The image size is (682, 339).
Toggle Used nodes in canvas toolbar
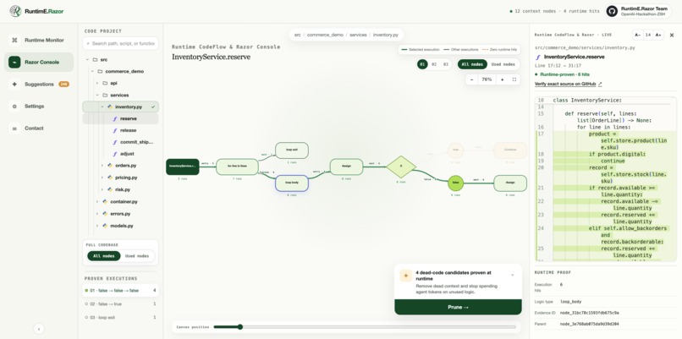click(503, 64)
